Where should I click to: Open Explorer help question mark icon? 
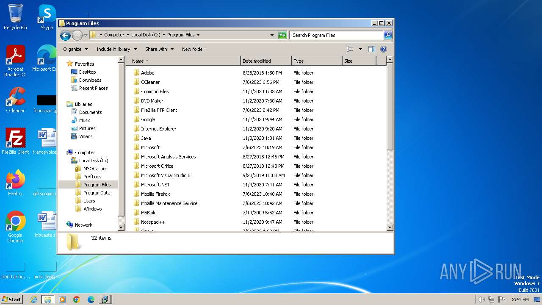coord(384,49)
